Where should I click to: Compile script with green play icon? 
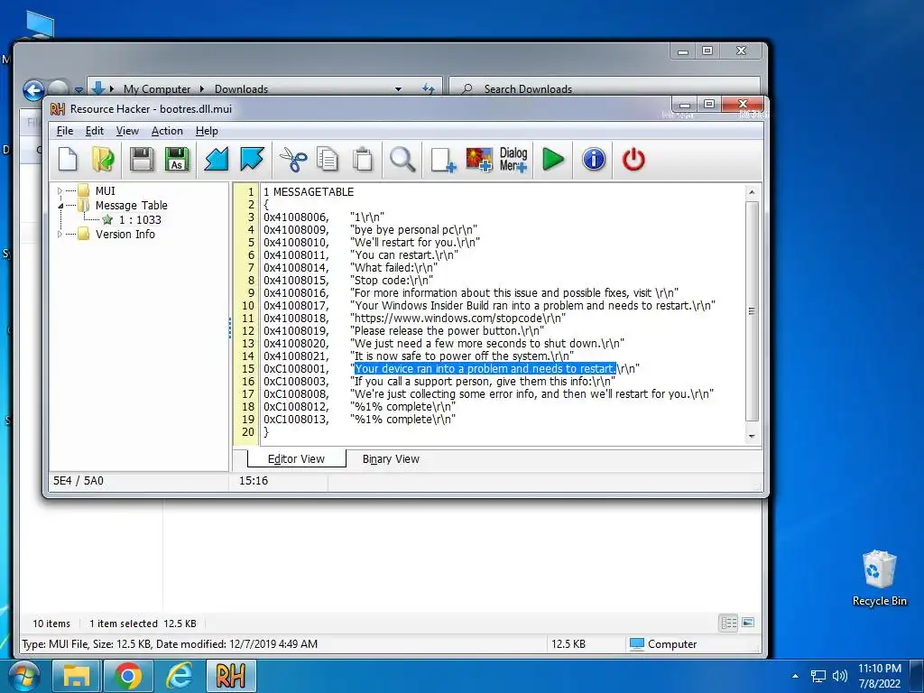[x=553, y=159]
